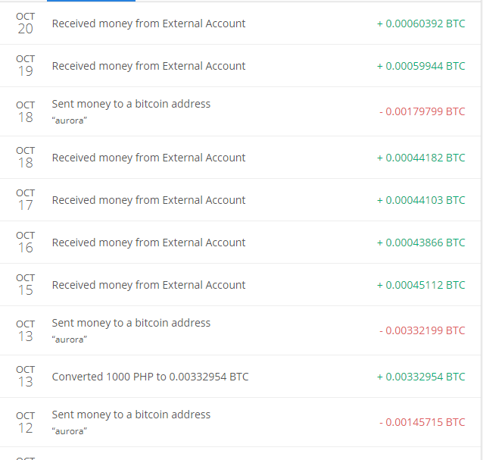483x460 pixels.
Task: Select the + 0.00043866 BTC amount
Action: coord(421,243)
